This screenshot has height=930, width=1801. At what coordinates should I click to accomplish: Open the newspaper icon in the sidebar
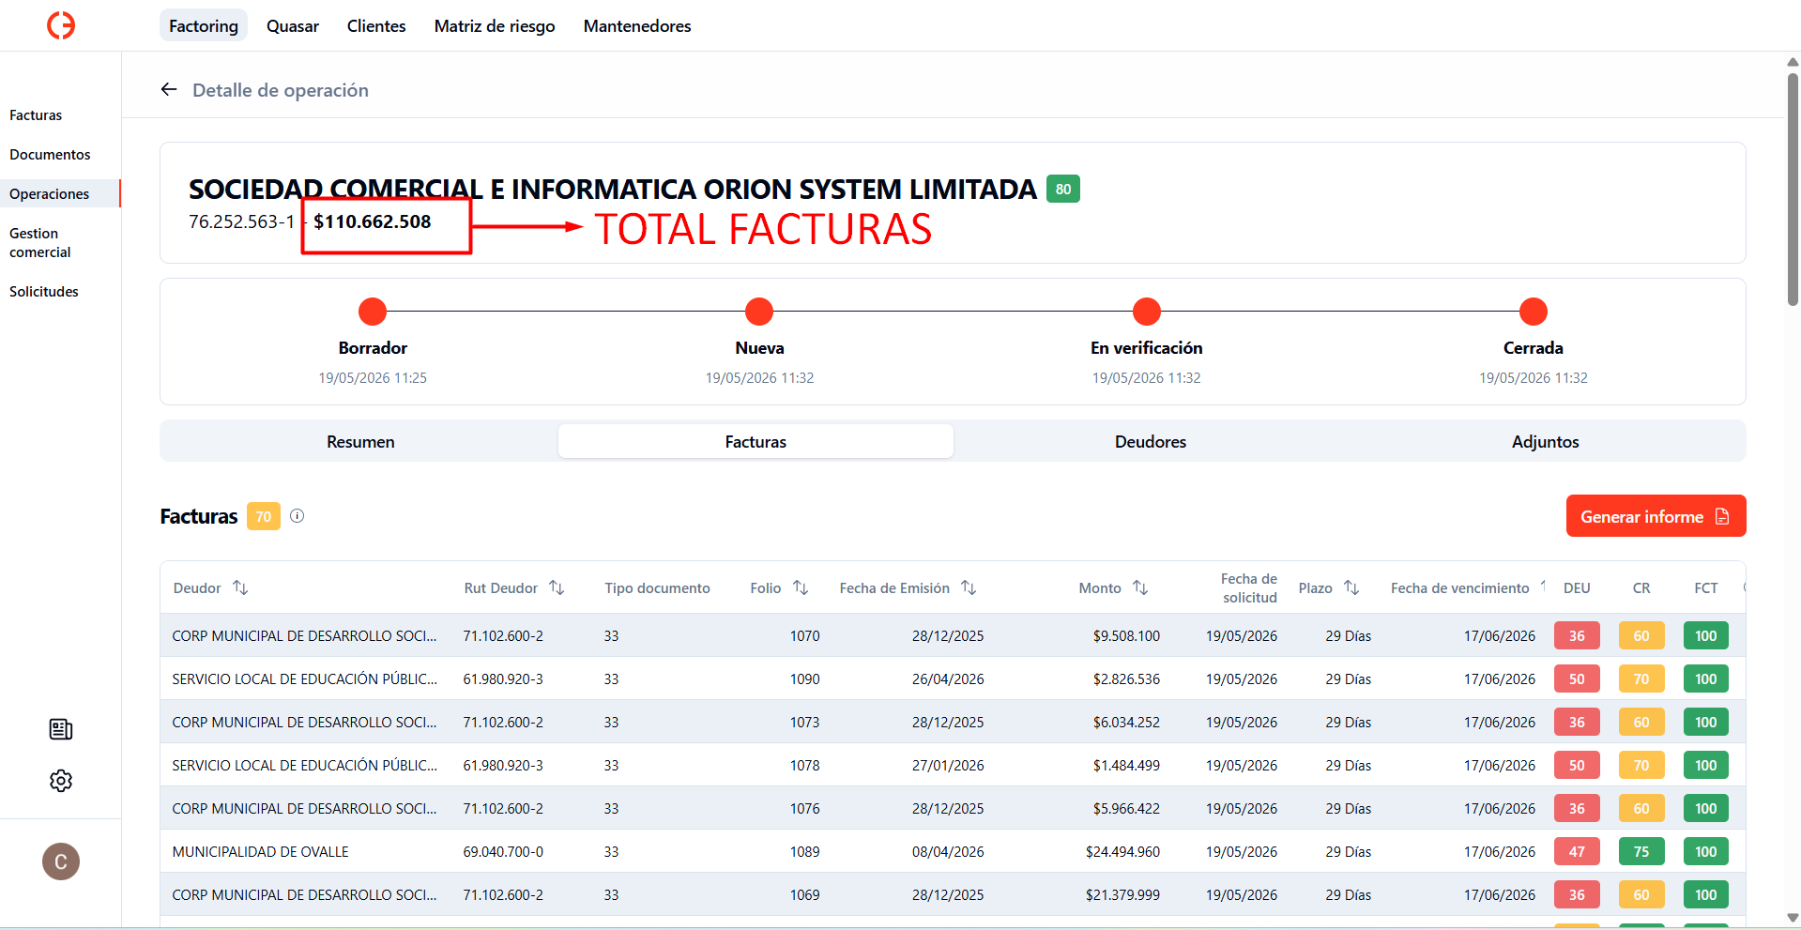tap(61, 729)
